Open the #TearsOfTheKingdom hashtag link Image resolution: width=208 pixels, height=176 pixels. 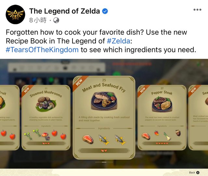point(42,50)
